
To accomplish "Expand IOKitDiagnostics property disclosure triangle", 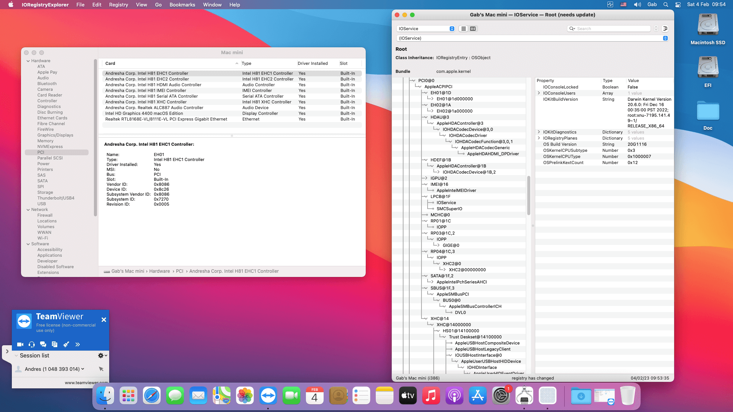I will click(539, 132).
